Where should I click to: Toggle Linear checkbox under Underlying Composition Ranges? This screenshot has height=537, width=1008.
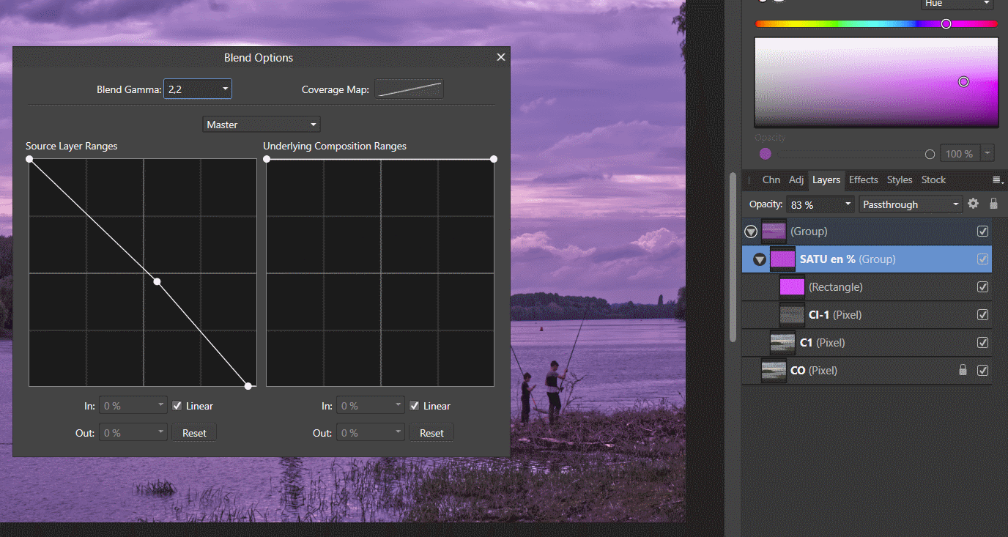[x=414, y=406]
